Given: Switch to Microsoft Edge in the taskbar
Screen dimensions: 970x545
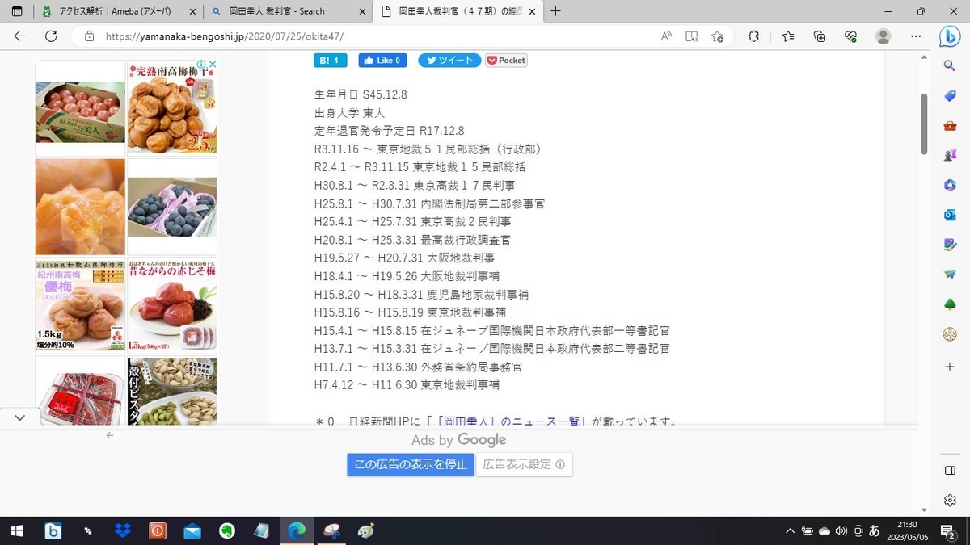Looking at the screenshot, I should 297,530.
